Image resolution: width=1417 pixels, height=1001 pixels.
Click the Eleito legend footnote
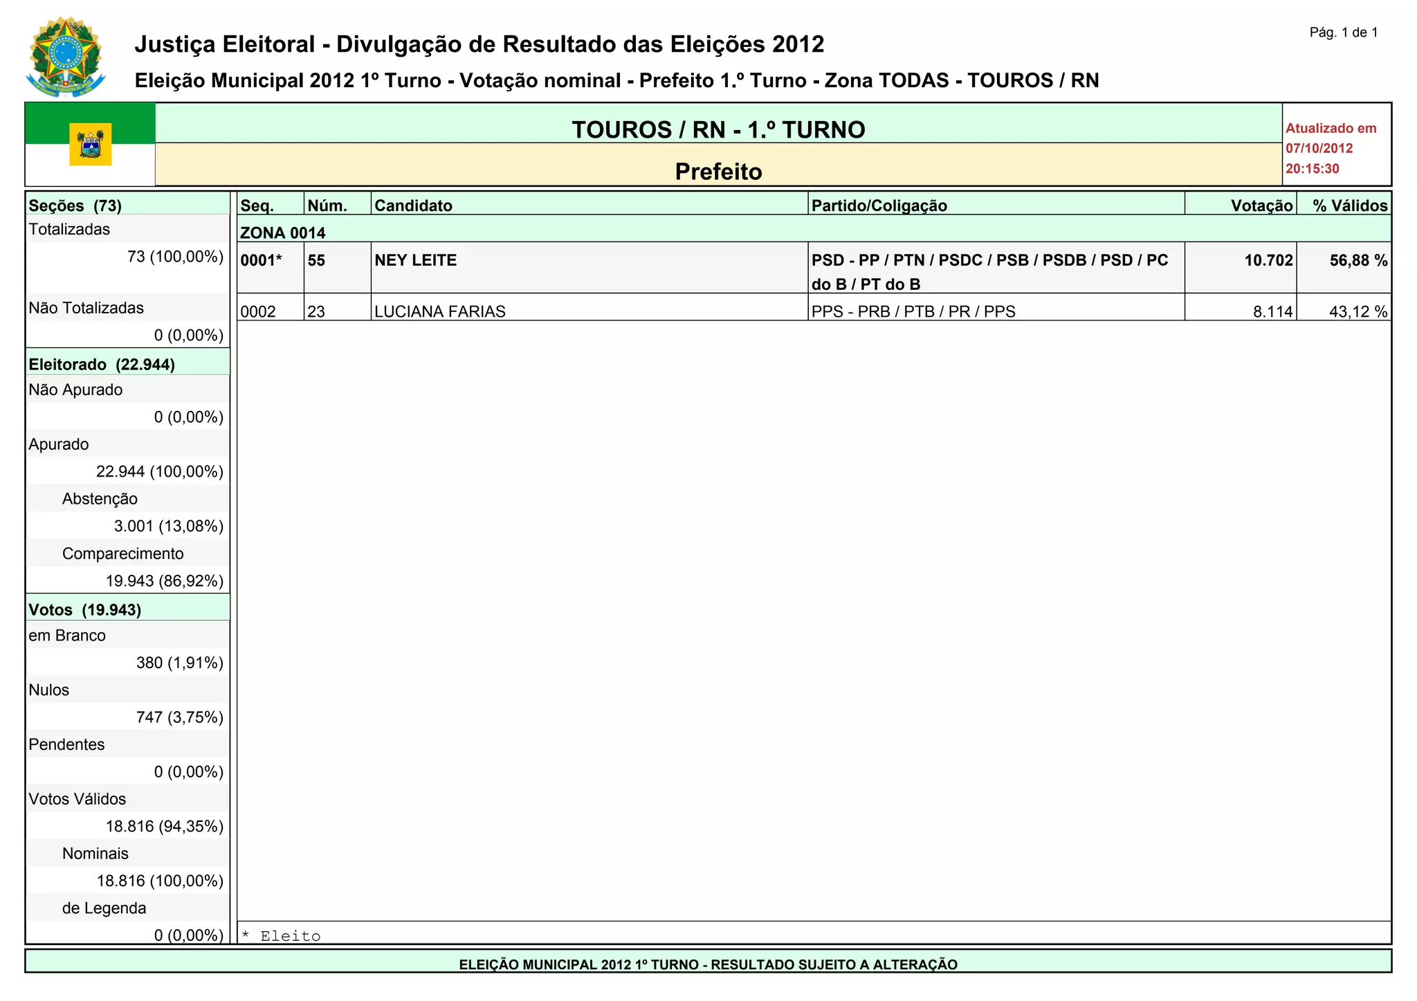coord(282,936)
